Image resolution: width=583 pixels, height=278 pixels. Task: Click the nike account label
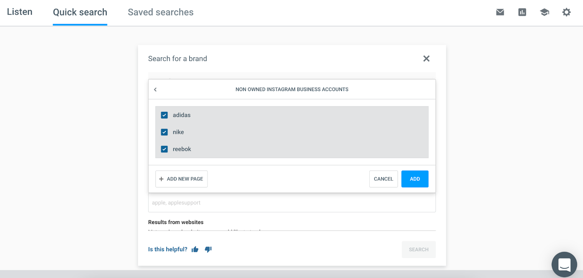pyautogui.click(x=178, y=132)
